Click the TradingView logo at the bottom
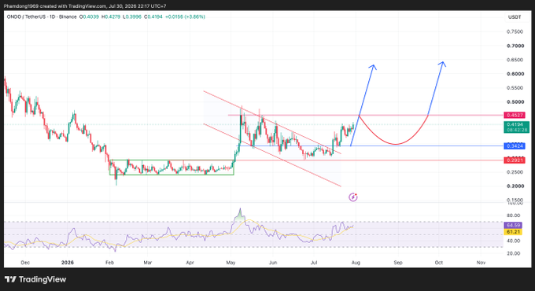 pyautogui.click(x=35, y=279)
